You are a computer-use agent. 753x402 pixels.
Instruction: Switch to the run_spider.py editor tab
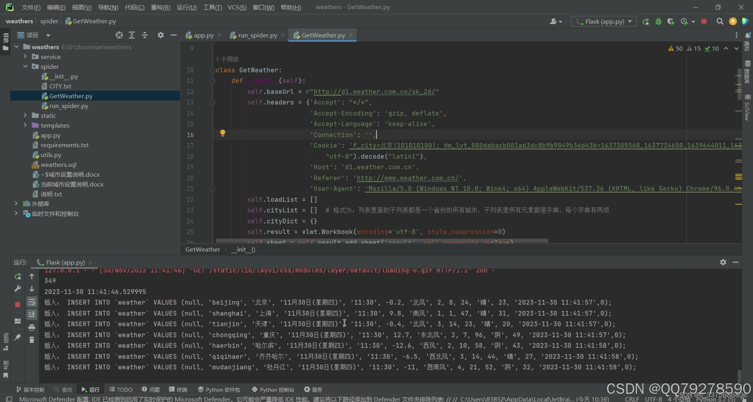[x=257, y=35]
